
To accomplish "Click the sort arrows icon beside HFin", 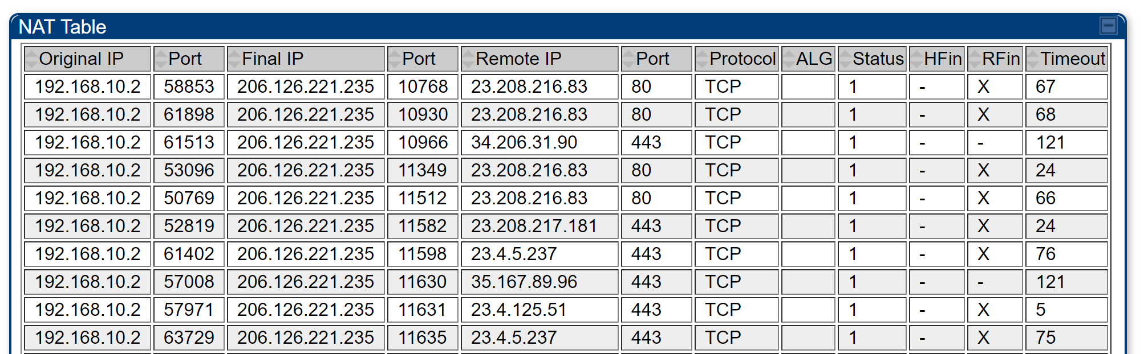I will coord(916,59).
